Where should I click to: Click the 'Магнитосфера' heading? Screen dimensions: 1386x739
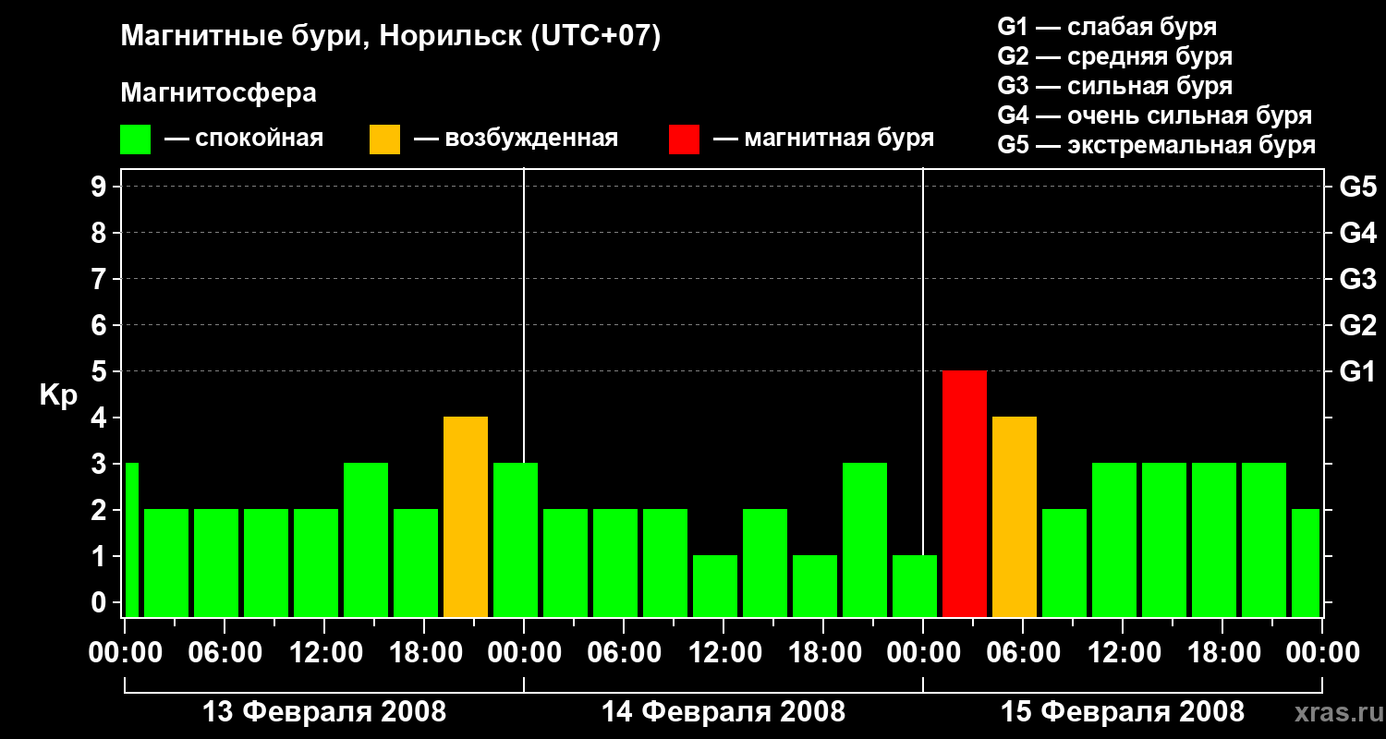point(219,93)
